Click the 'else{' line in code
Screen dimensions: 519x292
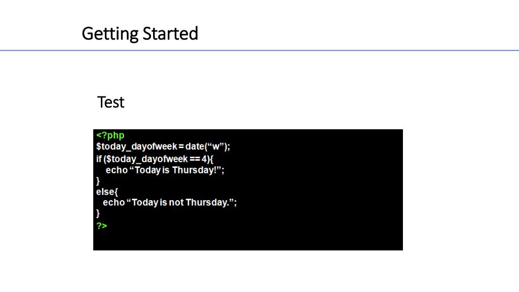[x=107, y=192]
